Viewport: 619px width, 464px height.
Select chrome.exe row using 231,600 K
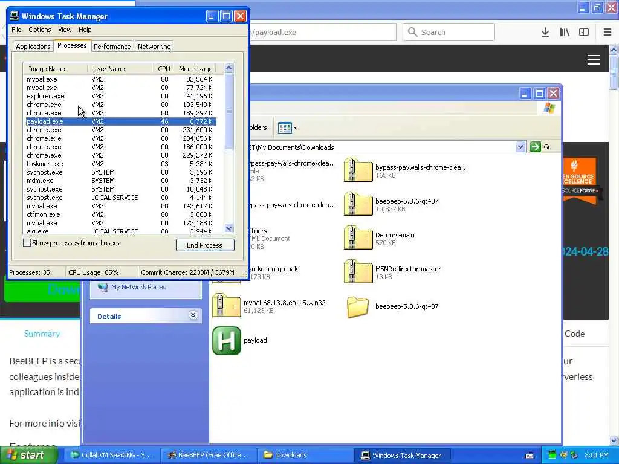121,130
